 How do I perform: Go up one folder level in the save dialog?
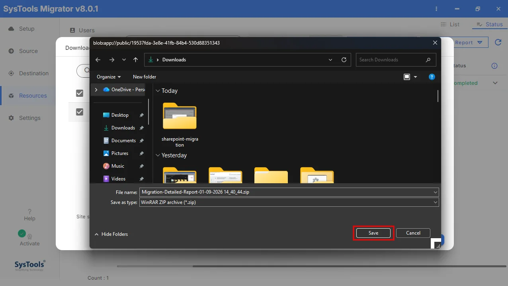135,60
